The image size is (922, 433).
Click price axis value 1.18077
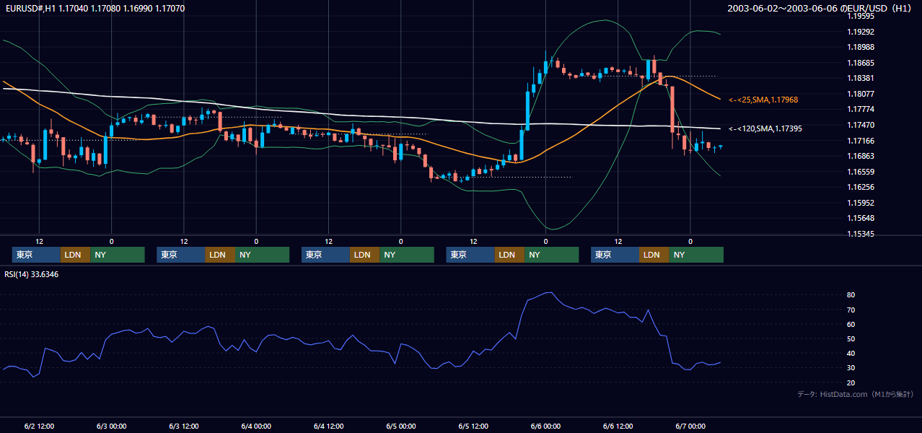pos(861,94)
